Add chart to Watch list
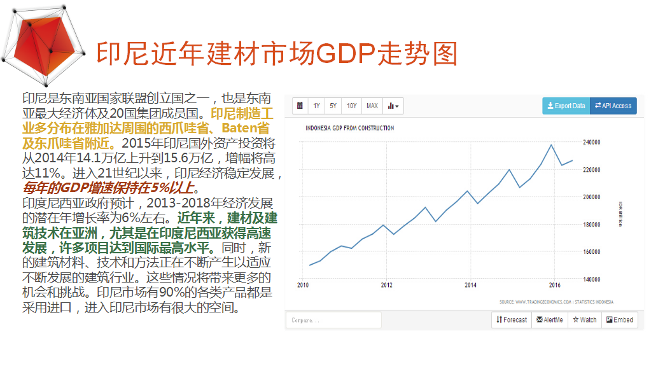Screen dimensions: 651x371 (584, 319)
